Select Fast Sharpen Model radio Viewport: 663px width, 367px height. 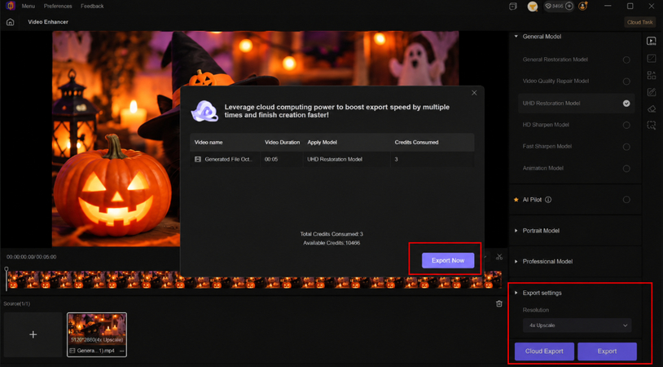626,147
